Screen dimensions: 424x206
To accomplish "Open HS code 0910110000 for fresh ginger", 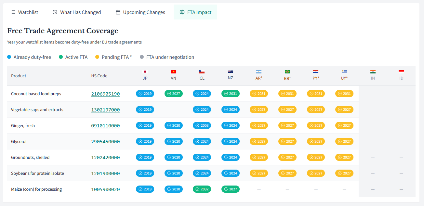I will [x=105, y=126].
